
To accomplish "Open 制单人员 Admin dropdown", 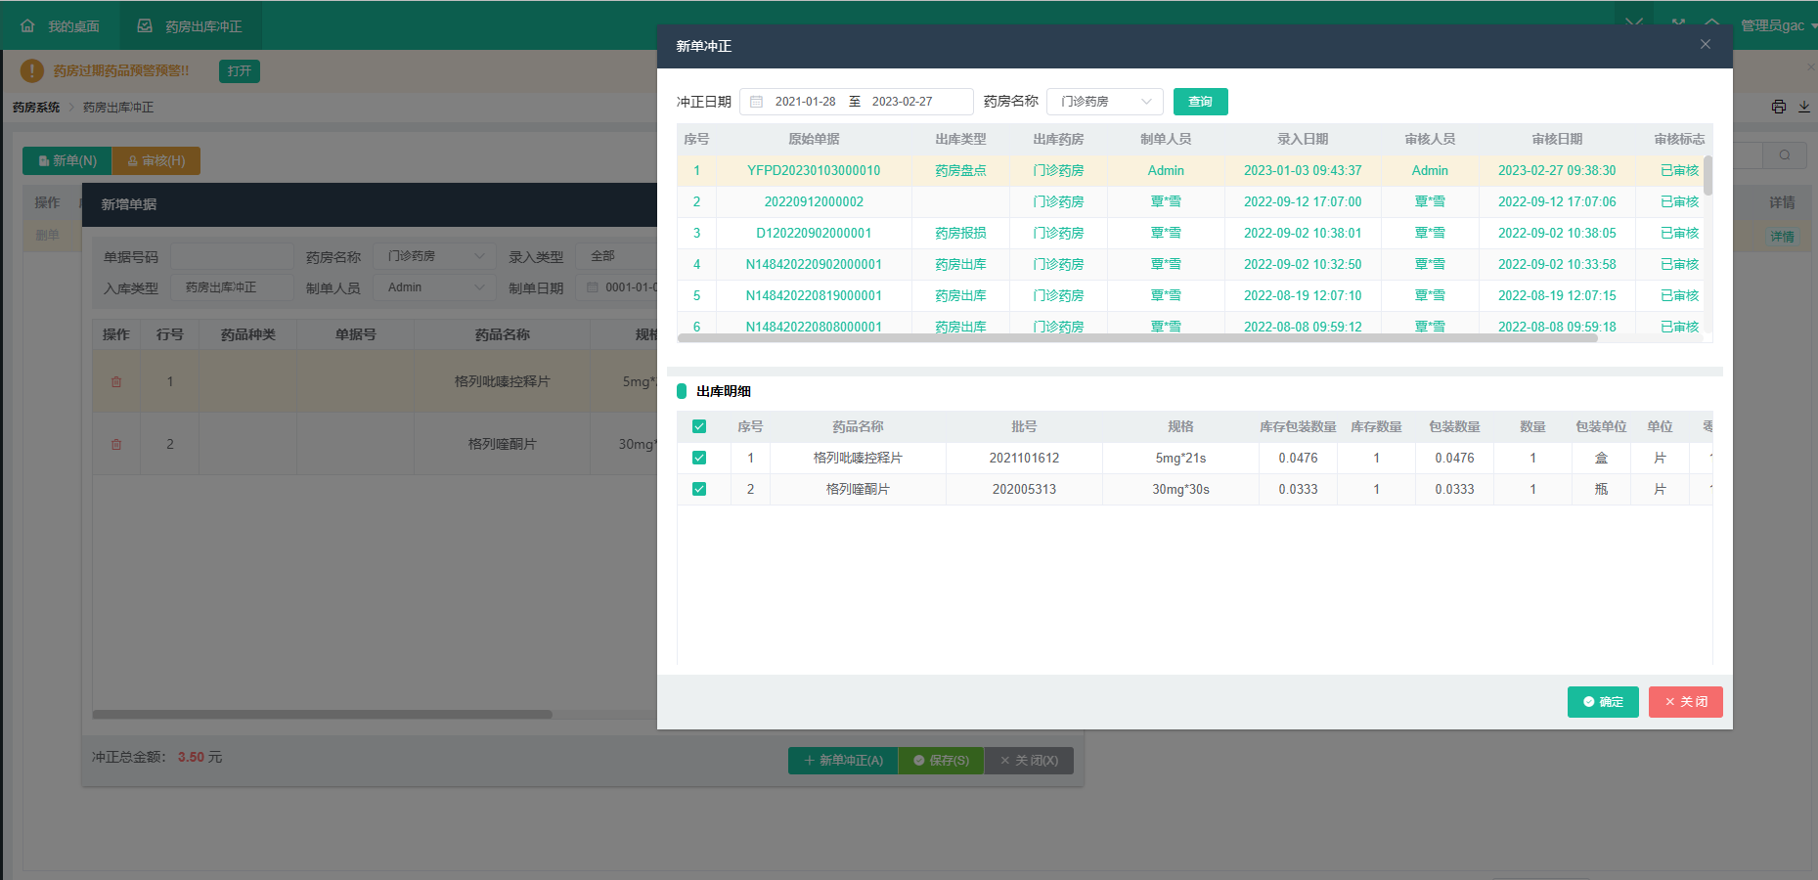I will coord(435,287).
